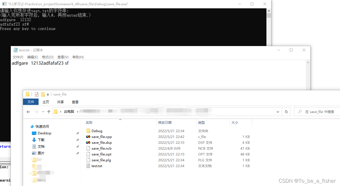
Task: Click the 41 KB size of save_file.ncb
Action: pos(245,148)
